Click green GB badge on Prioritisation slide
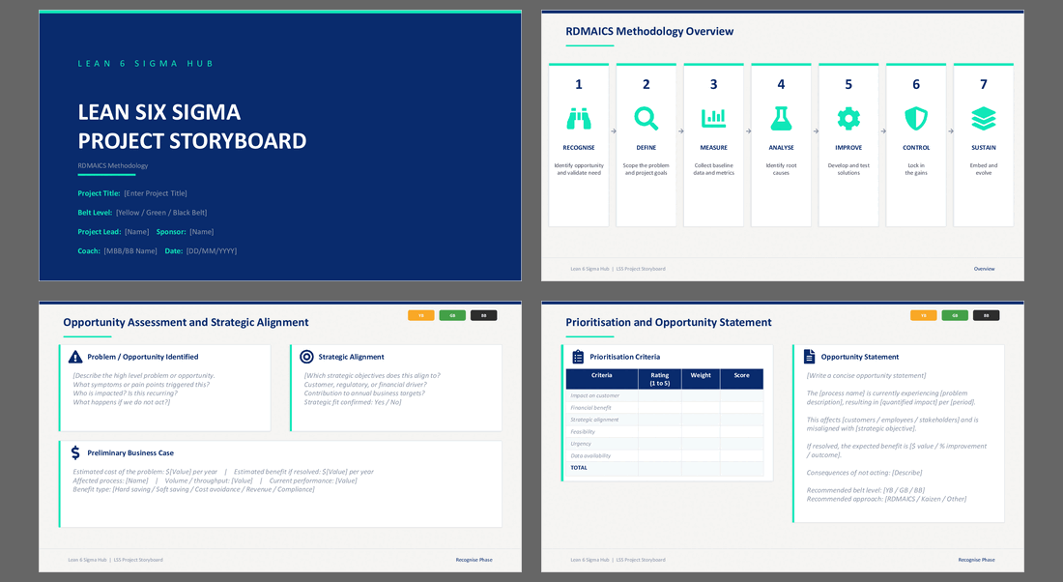Viewport: 1063px width, 582px height. click(955, 315)
